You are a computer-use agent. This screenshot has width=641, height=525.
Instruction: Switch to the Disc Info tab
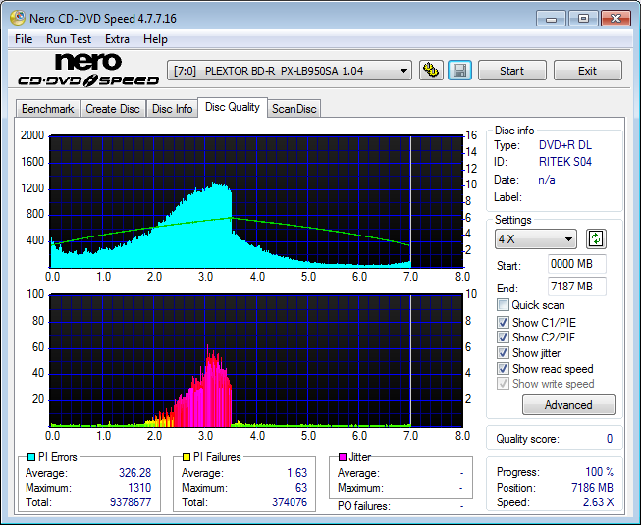[172, 109]
